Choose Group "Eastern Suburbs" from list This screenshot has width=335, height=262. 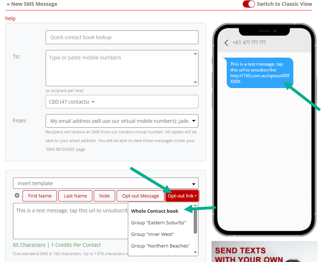click(158, 223)
